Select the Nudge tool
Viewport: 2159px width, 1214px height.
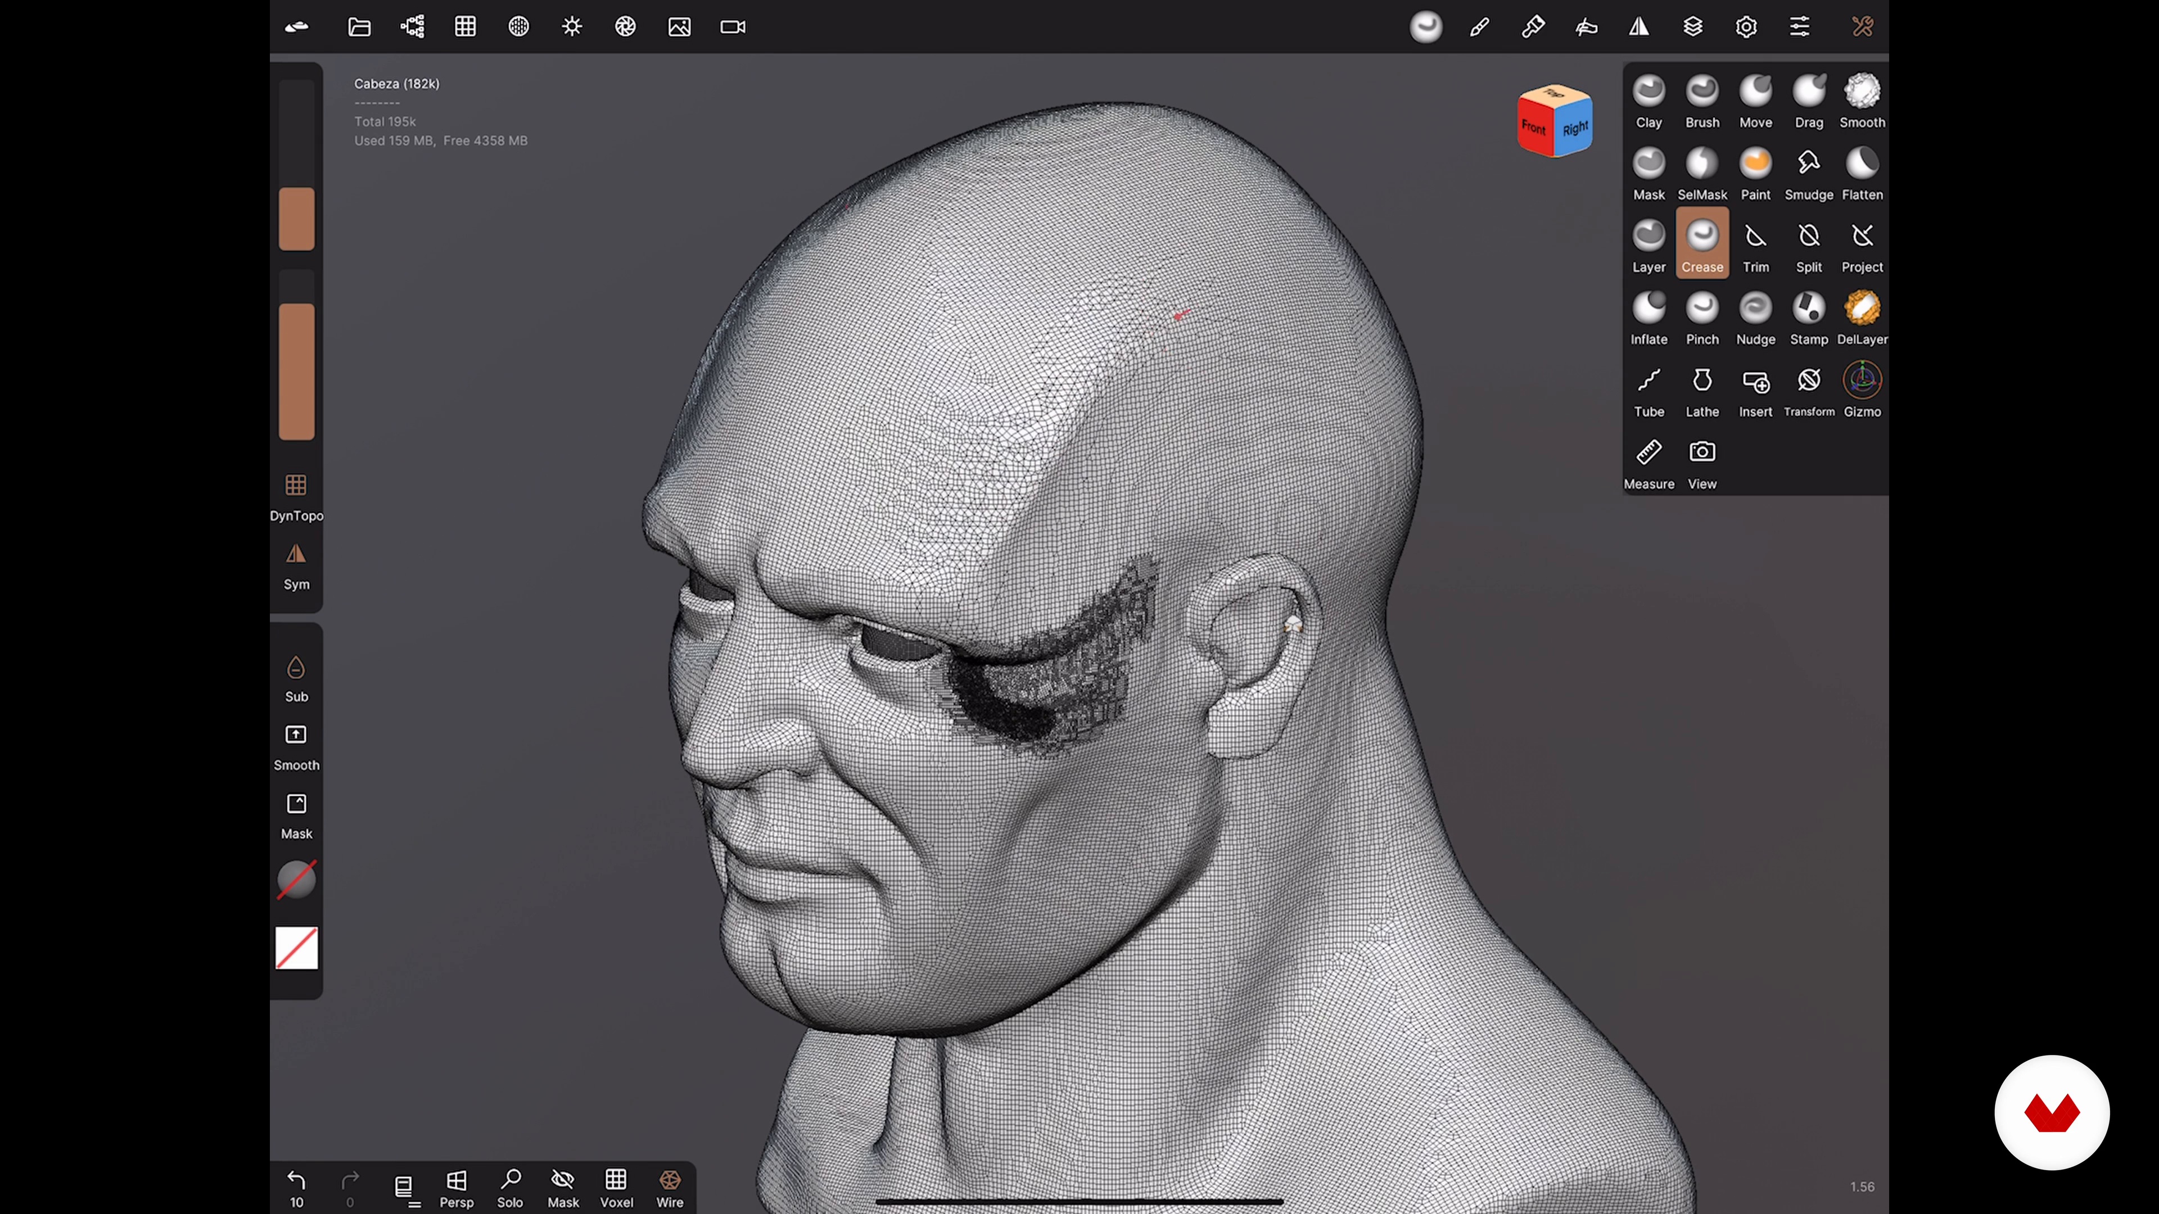1756,318
